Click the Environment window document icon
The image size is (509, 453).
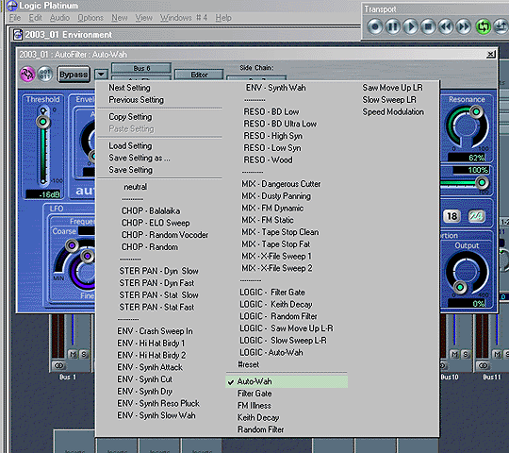click(18, 34)
